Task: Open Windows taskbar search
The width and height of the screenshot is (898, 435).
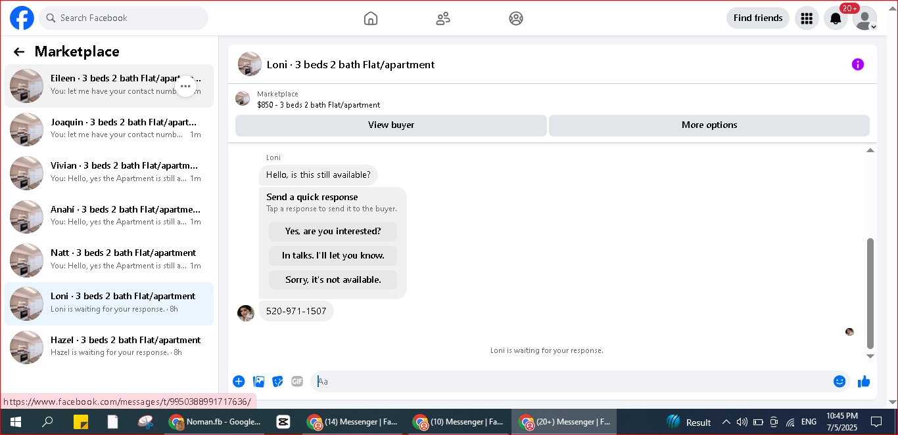Action: 47,422
